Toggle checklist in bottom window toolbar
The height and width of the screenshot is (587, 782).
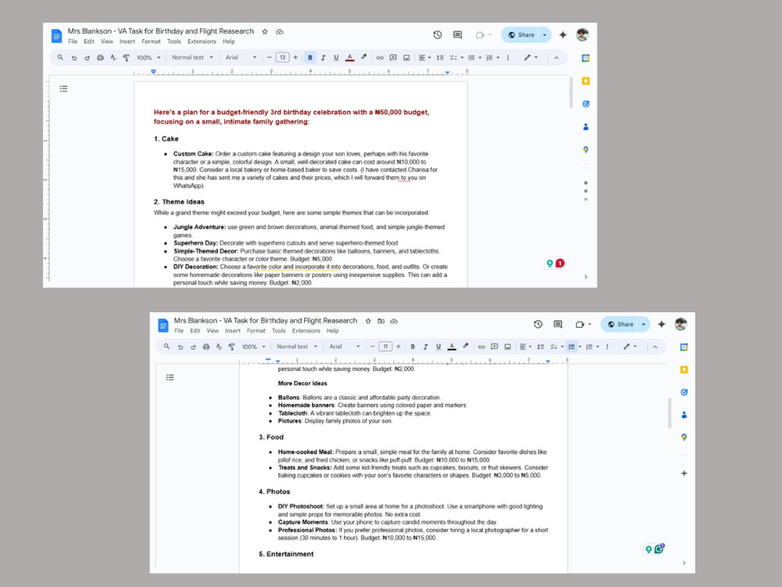pyautogui.click(x=555, y=347)
